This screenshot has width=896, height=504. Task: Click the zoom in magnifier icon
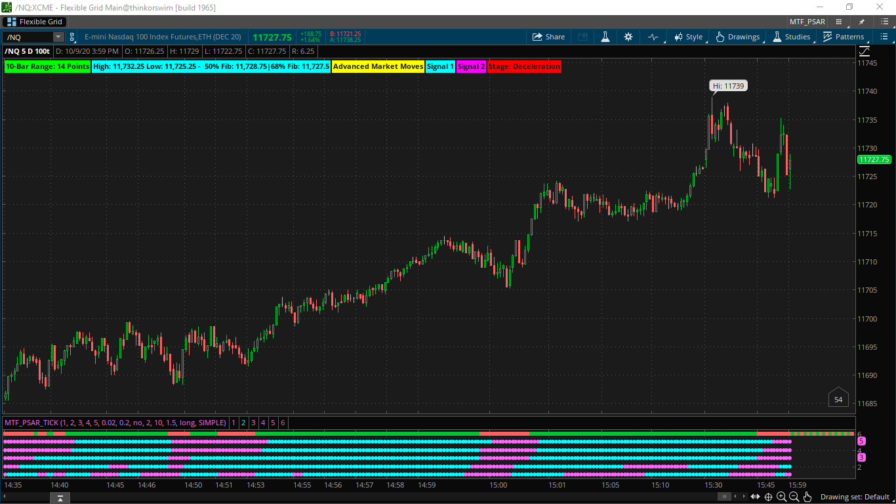pos(782,497)
